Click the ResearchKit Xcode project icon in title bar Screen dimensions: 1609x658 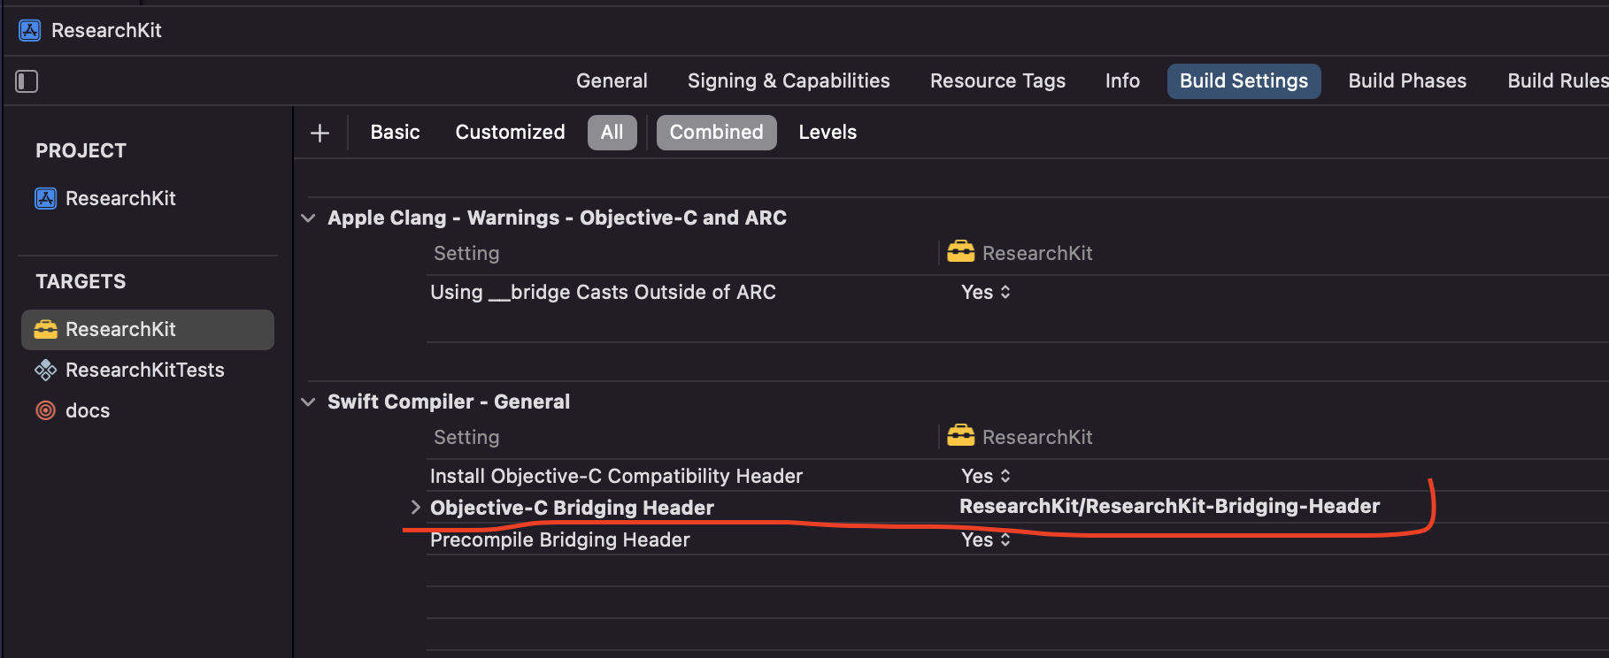(29, 30)
